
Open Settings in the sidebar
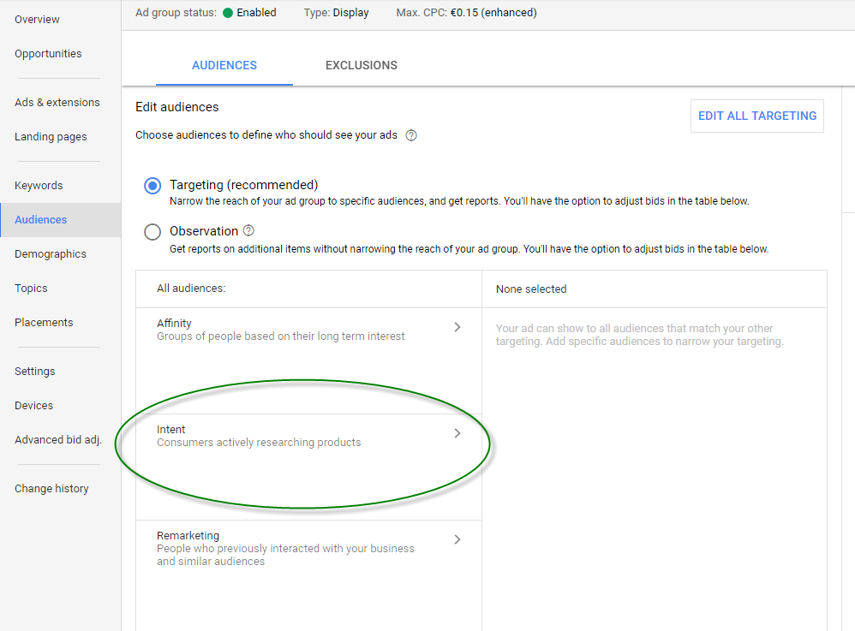(35, 372)
